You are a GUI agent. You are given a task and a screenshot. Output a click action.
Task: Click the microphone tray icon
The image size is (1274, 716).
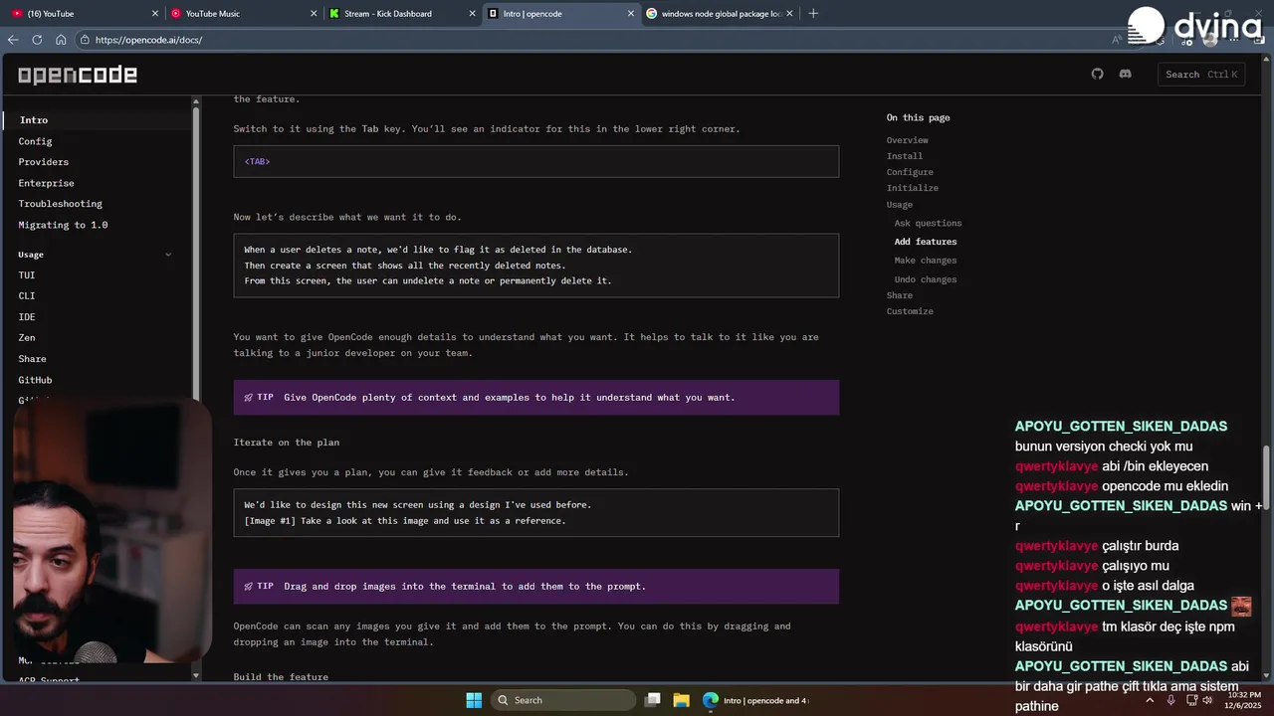click(x=1170, y=700)
